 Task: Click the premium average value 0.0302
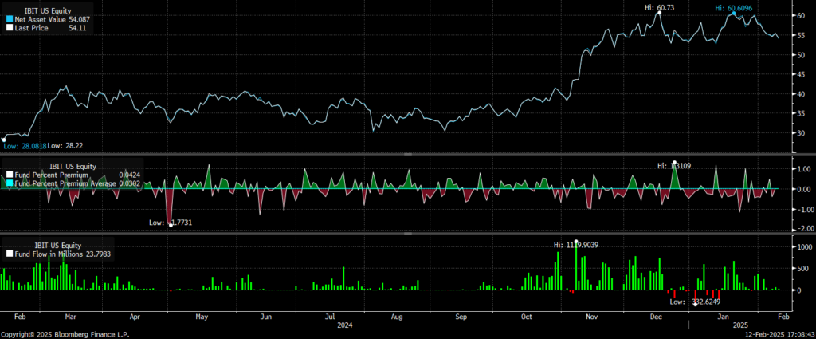pyautogui.click(x=129, y=183)
